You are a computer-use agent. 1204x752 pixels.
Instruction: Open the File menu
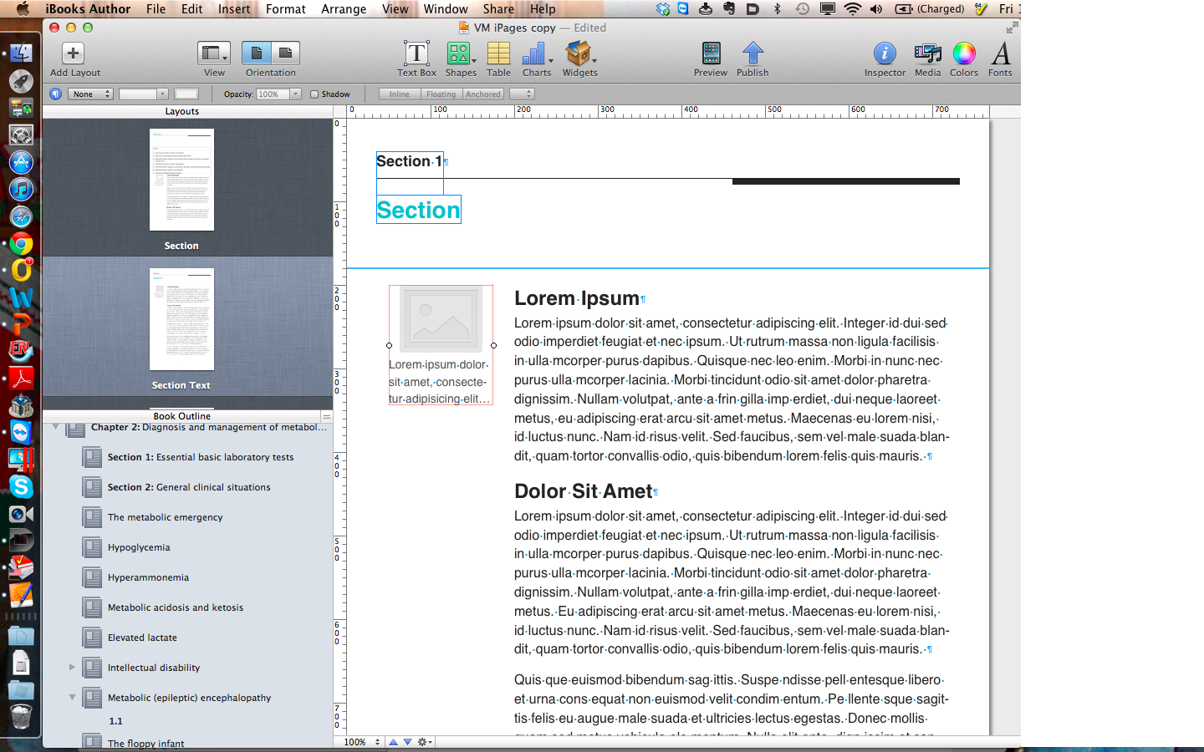[x=156, y=9]
